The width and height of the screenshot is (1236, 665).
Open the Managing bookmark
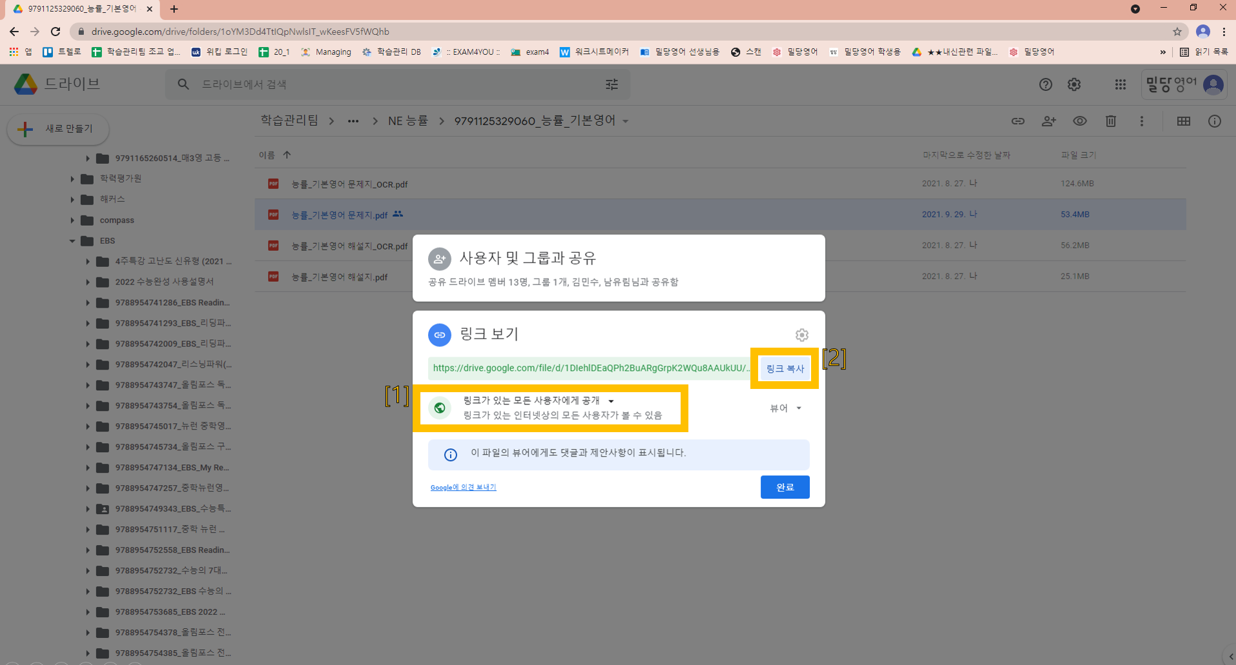point(326,52)
